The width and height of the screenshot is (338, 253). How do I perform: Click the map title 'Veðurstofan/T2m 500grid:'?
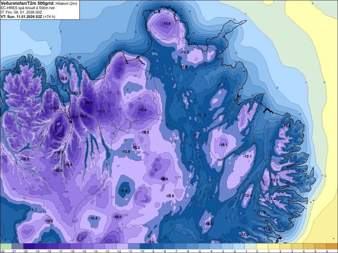coord(28,3)
